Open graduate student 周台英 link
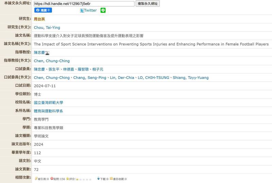 [39, 19]
